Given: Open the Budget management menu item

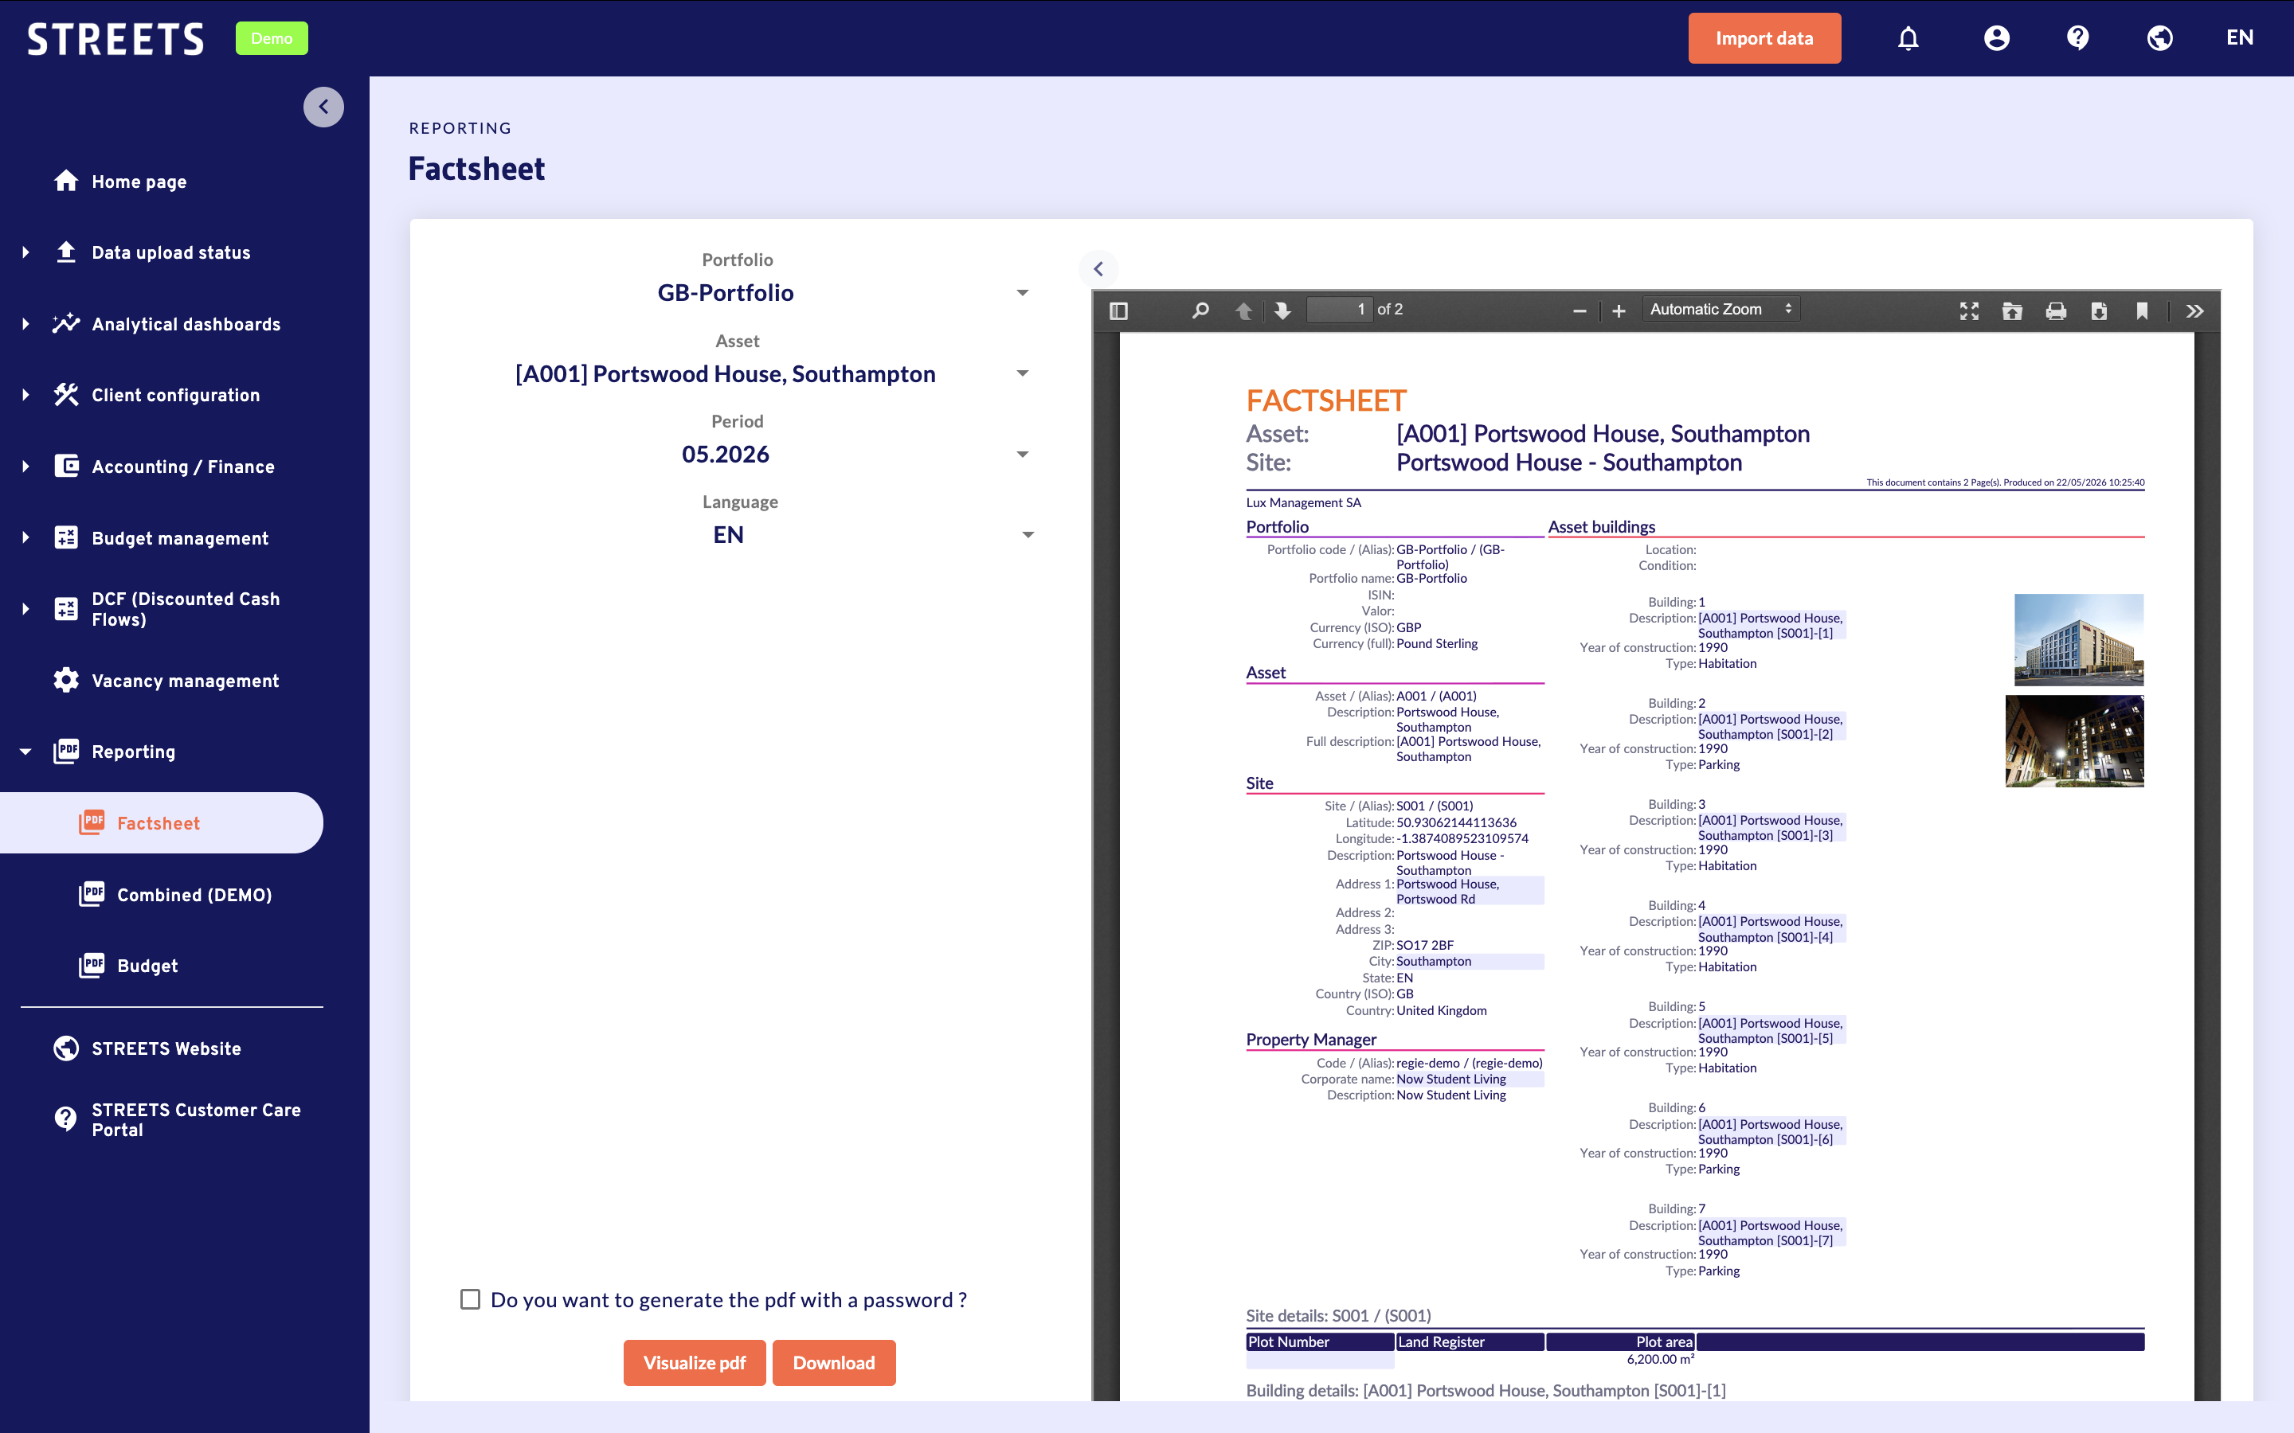Looking at the screenshot, I should 180,538.
